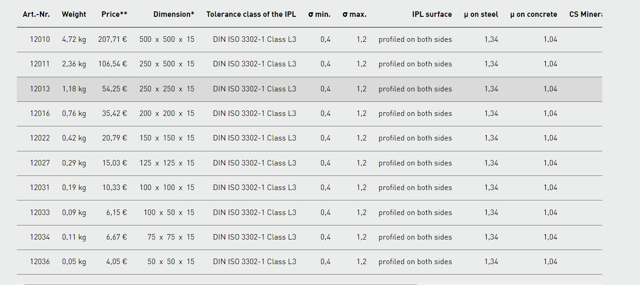Click the μ on concrete column header
This screenshot has width=640, height=285.
pyautogui.click(x=534, y=15)
